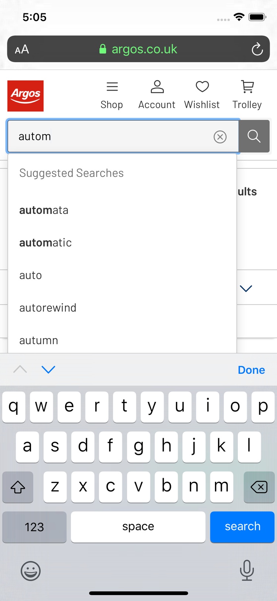277x601 pixels.
Task: Select the "automatic" suggested search
Action: tap(45, 243)
